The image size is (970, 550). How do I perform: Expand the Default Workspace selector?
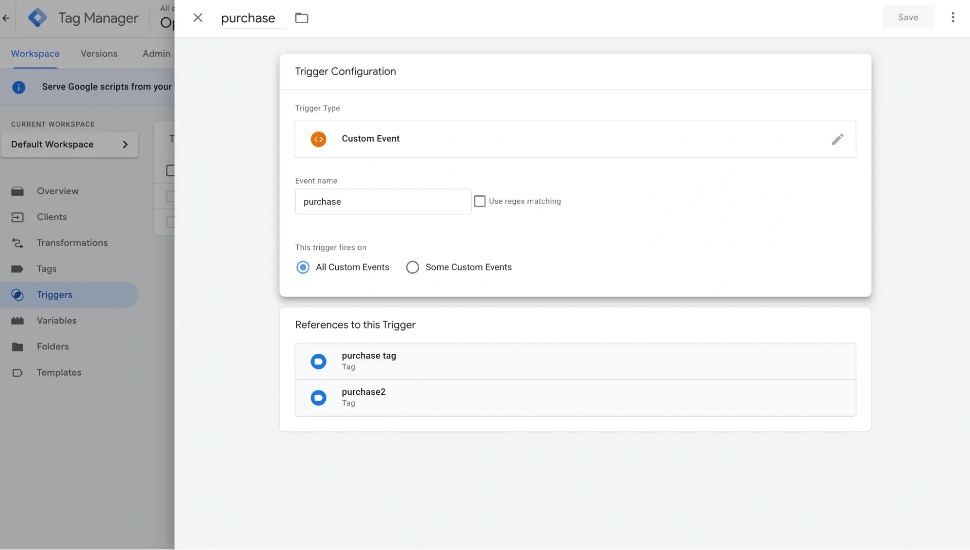tap(69, 144)
